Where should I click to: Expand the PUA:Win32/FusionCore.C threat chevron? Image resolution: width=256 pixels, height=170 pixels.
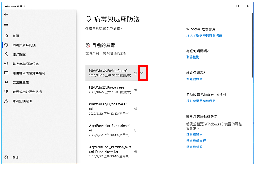click(142, 73)
